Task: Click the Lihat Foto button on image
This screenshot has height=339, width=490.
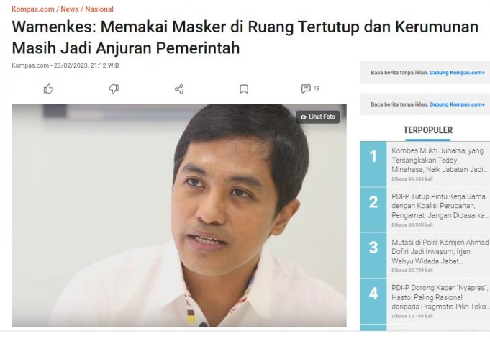Action: tap(318, 117)
